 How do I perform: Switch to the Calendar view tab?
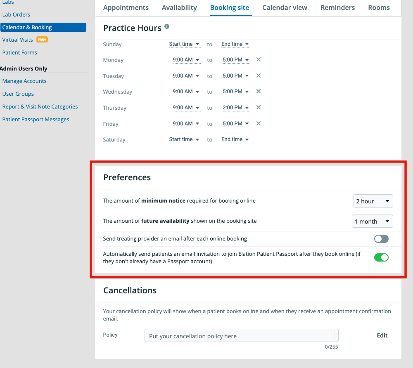(285, 7)
